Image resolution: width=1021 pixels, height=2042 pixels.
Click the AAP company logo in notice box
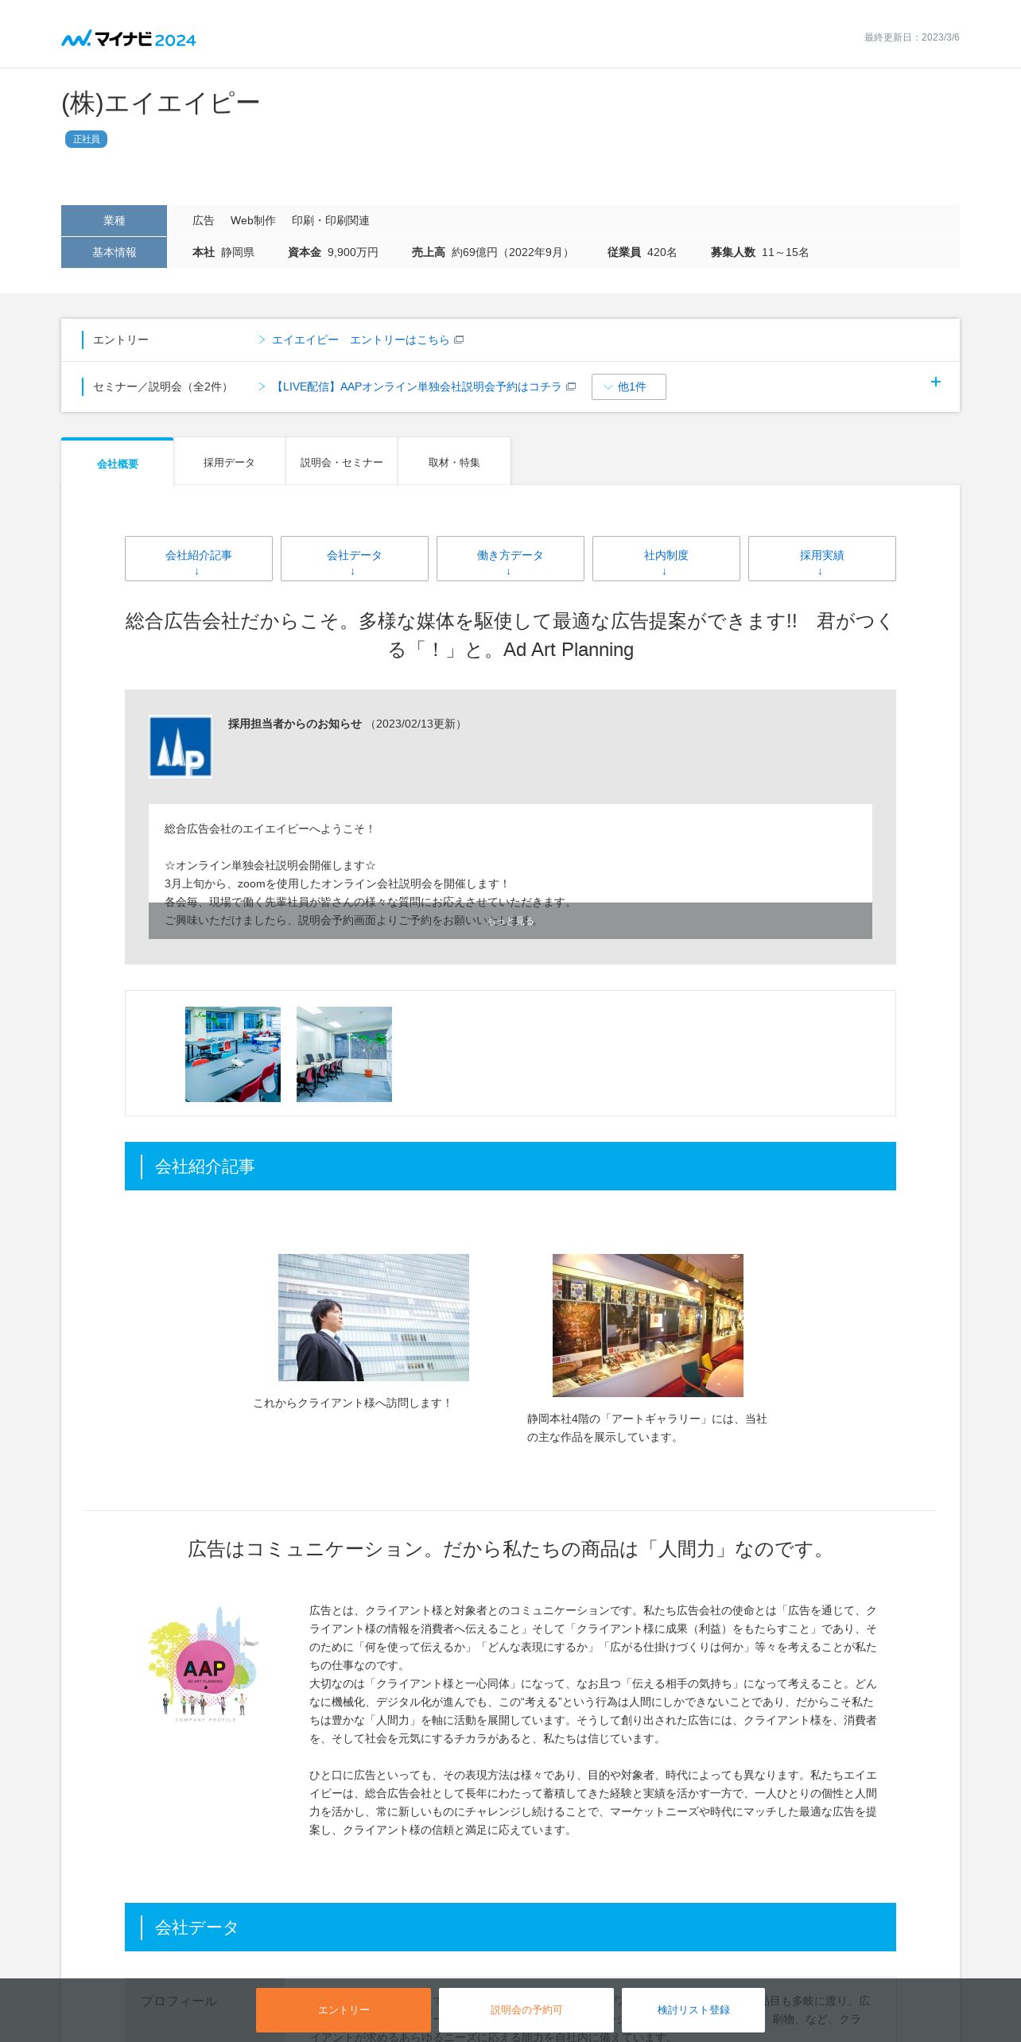pos(181,747)
